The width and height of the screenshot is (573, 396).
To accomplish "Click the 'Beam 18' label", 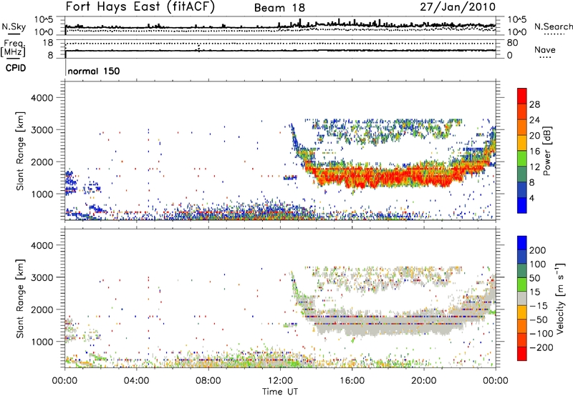I will pyautogui.click(x=279, y=8).
